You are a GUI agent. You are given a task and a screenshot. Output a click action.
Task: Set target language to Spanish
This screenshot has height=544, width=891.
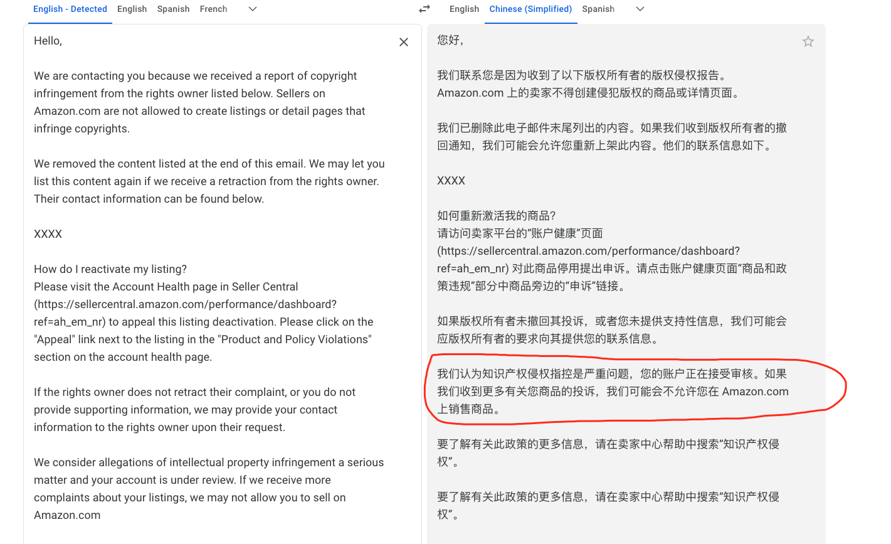coord(598,9)
